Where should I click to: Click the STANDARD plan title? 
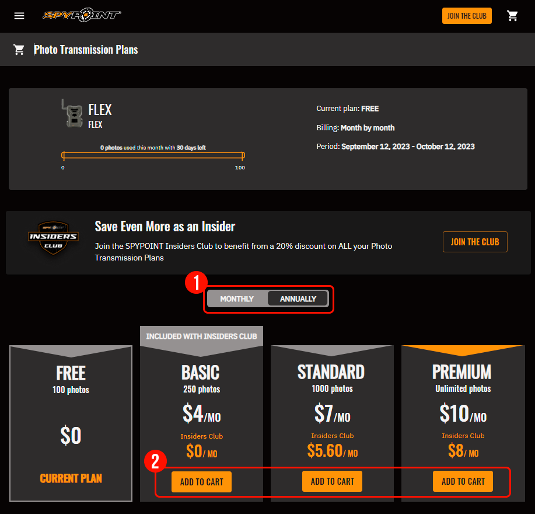[x=331, y=372]
